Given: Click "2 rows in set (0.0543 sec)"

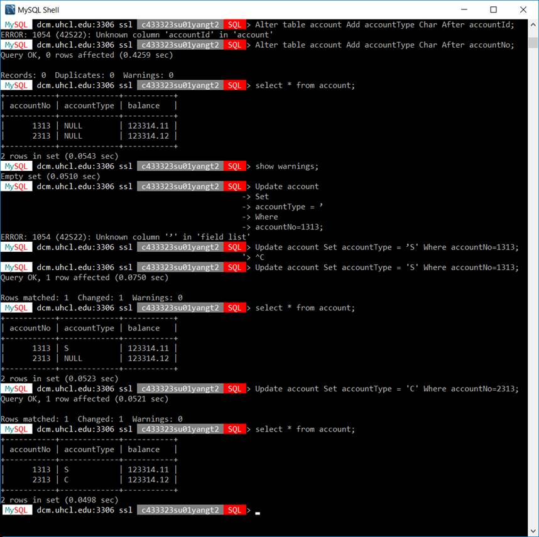Looking at the screenshot, I should (x=60, y=156).
